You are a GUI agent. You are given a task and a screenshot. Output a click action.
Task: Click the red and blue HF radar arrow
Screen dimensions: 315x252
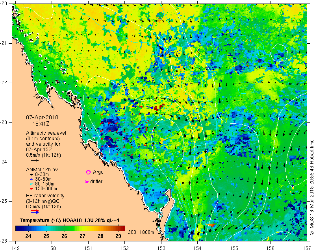(x=35, y=211)
